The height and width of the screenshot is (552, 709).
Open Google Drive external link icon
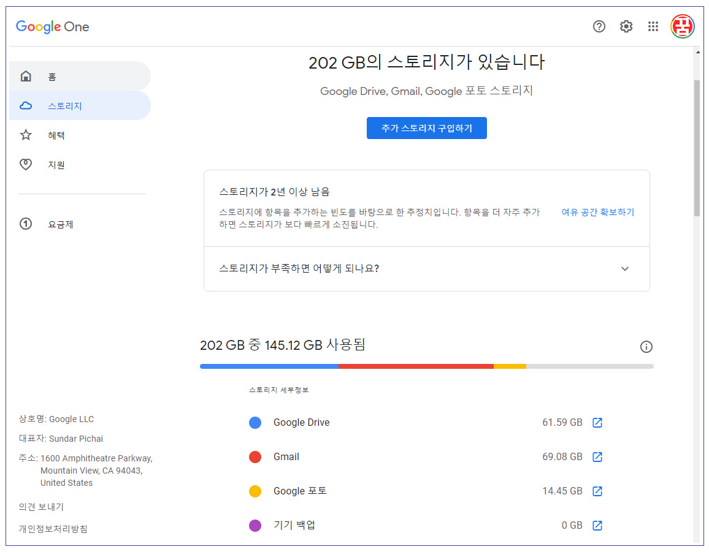click(x=597, y=422)
